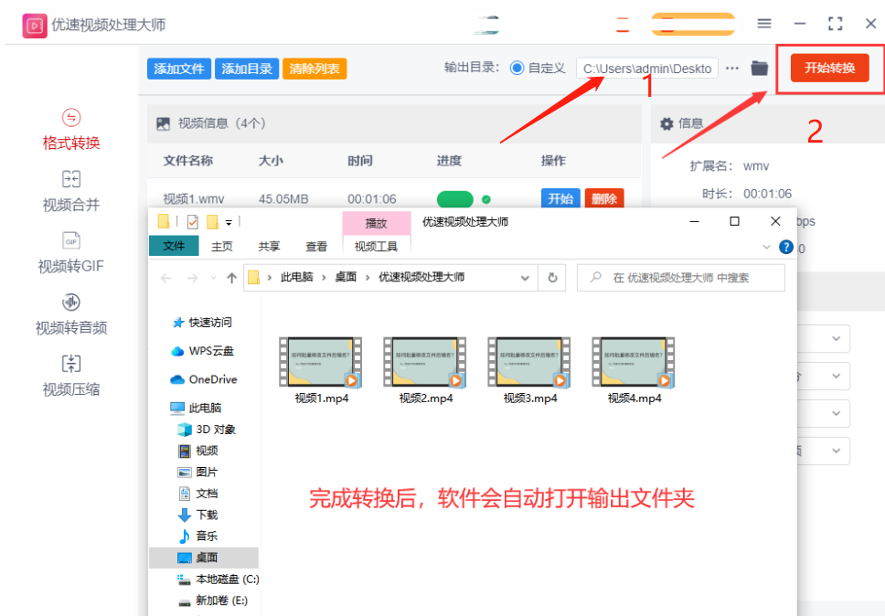
Task: Open WPS云盘 in navigation pane
Action: [x=202, y=351]
